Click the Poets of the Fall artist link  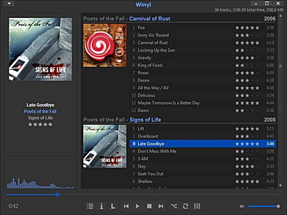(x=40, y=111)
